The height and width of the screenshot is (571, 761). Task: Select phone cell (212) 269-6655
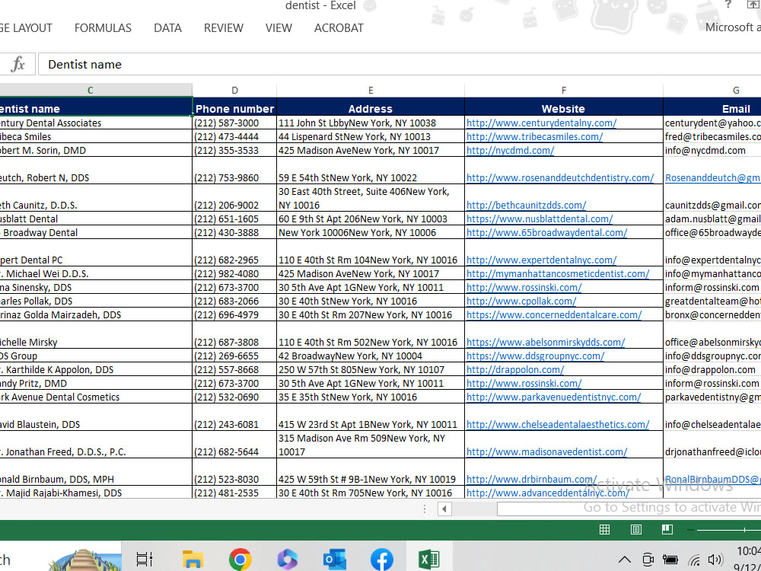tap(234, 356)
